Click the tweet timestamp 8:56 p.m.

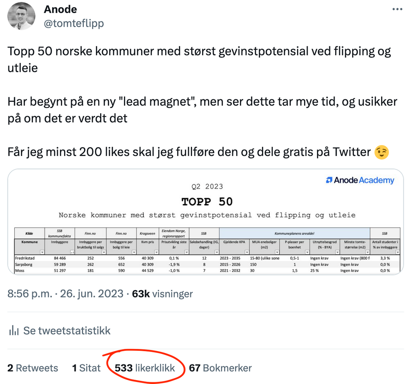tap(29, 294)
